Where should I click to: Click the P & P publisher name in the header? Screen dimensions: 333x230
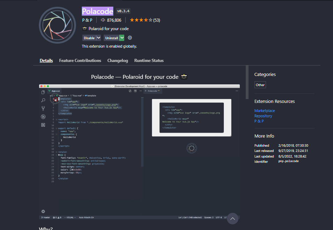click(87, 20)
